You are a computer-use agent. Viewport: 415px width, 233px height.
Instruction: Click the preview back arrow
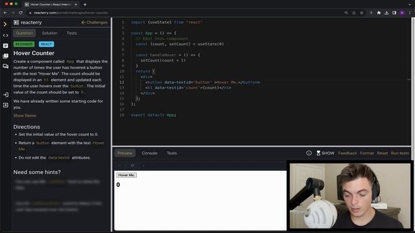click(x=119, y=166)
